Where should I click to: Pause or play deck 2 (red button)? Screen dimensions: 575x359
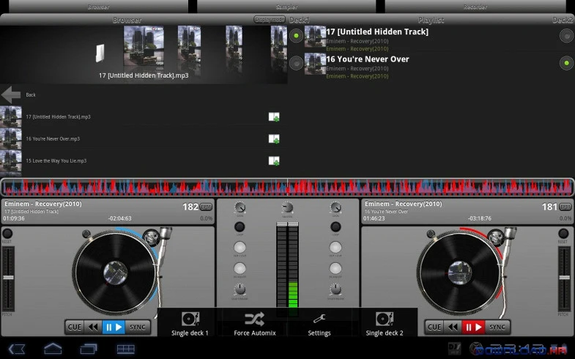tap(473, 327)
